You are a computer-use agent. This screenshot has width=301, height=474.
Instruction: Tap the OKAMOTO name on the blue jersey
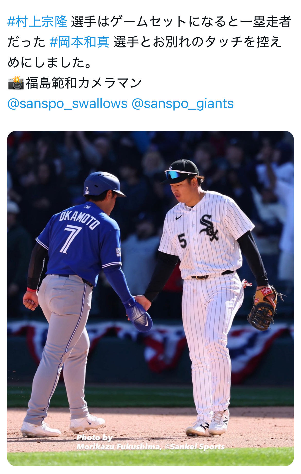(x=79, y=219)
